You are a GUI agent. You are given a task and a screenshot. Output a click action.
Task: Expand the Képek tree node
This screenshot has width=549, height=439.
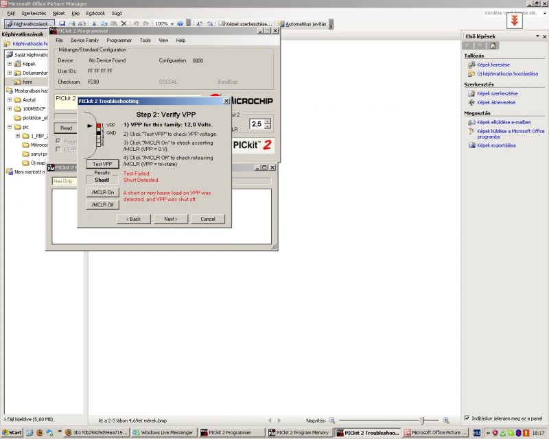[x=10, y=64]
